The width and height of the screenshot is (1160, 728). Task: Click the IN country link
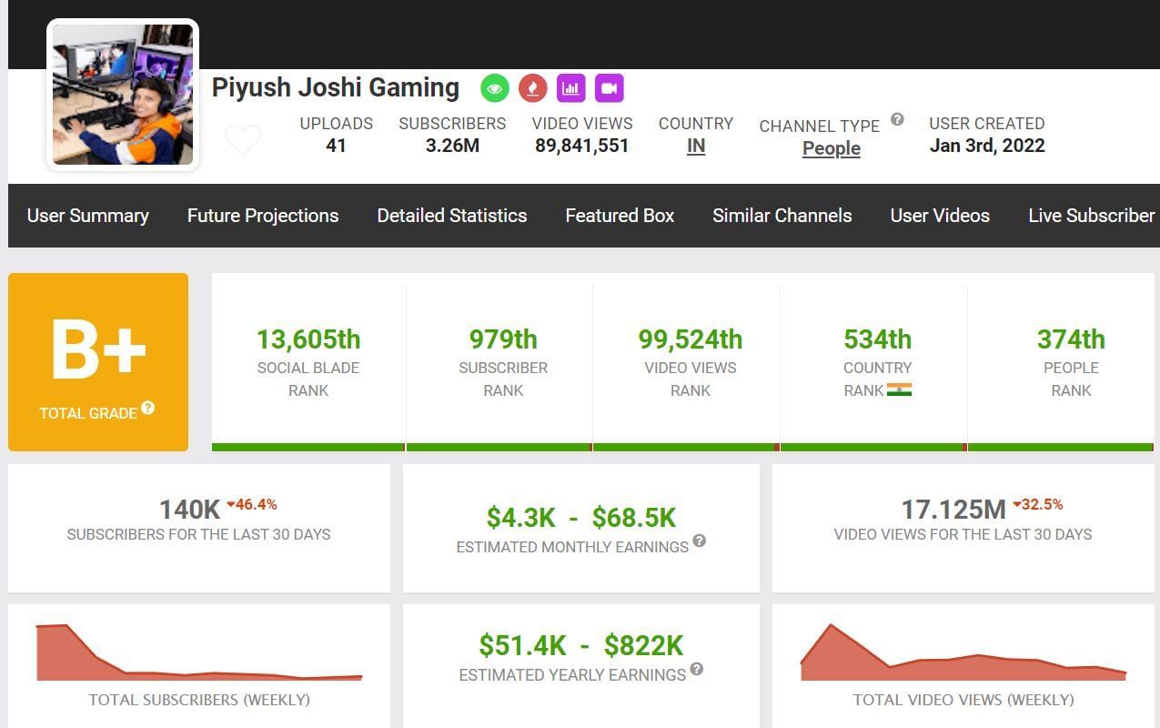(x=696, y=147)
